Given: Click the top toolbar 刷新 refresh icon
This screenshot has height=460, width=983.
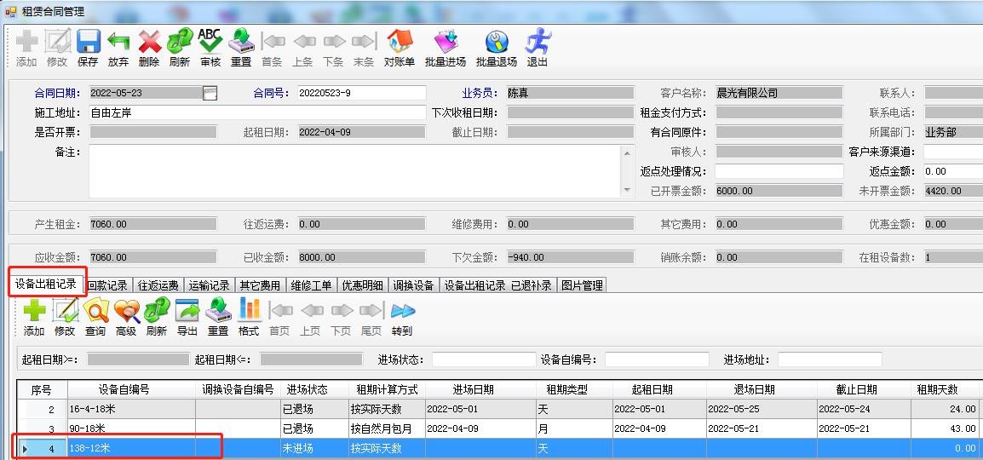Looking at the screenshot, I should tap(179, 42).
